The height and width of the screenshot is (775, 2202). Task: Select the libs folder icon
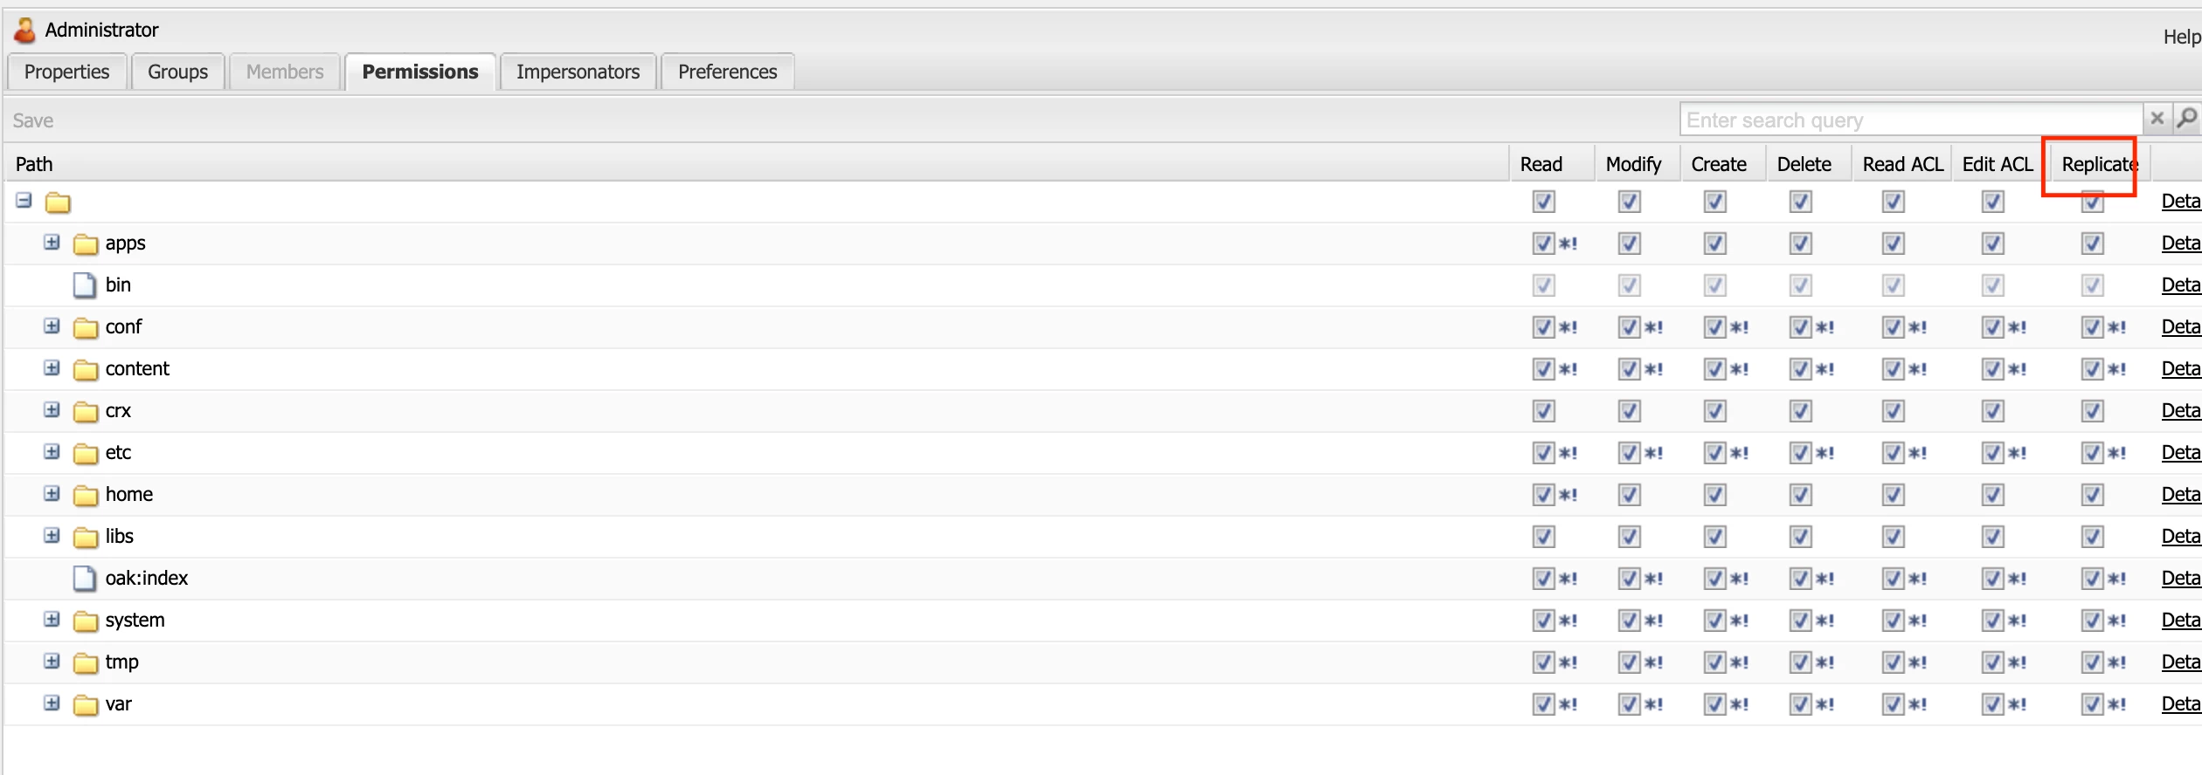click(x=86, y=537)
